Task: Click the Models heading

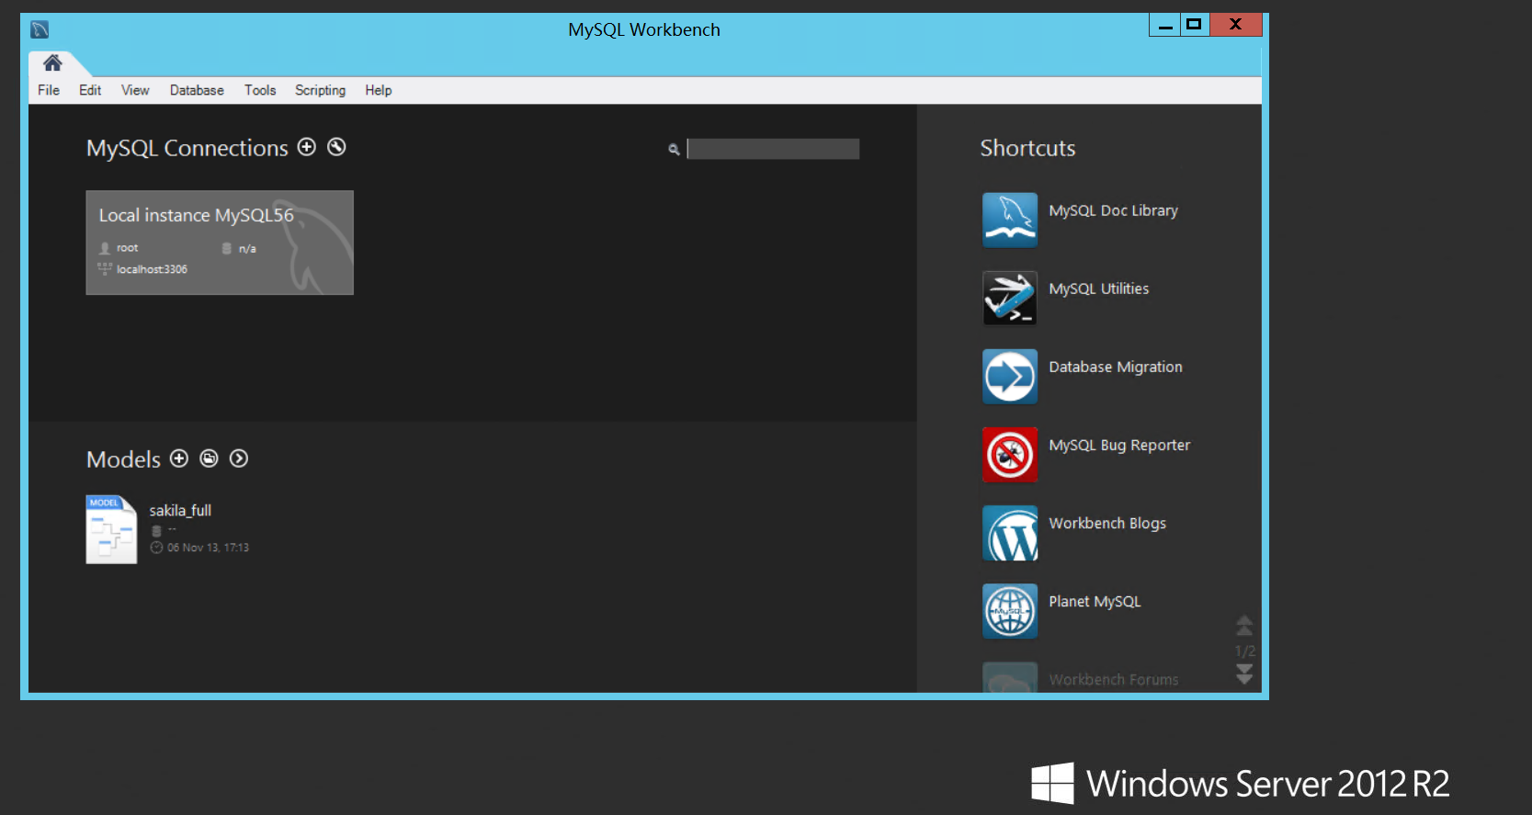Action: click(123, 459)
